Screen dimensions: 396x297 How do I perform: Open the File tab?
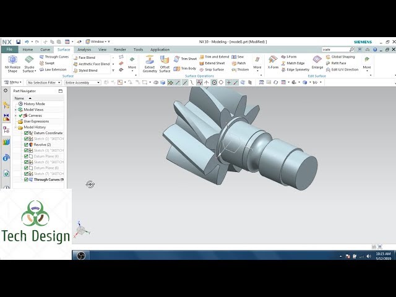(x=9, y=49)
